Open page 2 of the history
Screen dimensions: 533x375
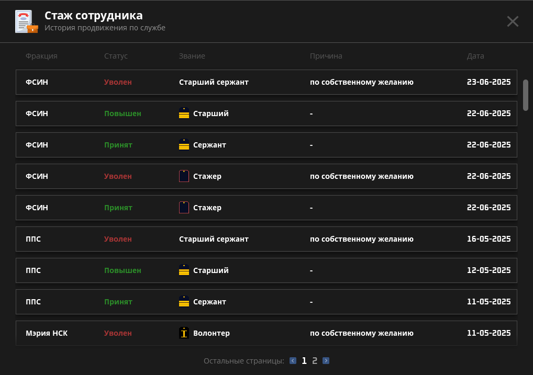[315, 360]
